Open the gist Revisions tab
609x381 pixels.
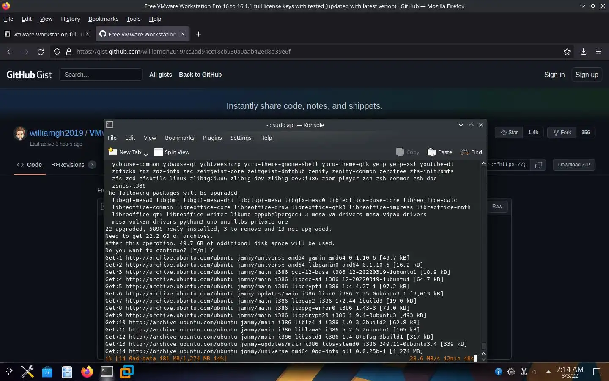74,165
